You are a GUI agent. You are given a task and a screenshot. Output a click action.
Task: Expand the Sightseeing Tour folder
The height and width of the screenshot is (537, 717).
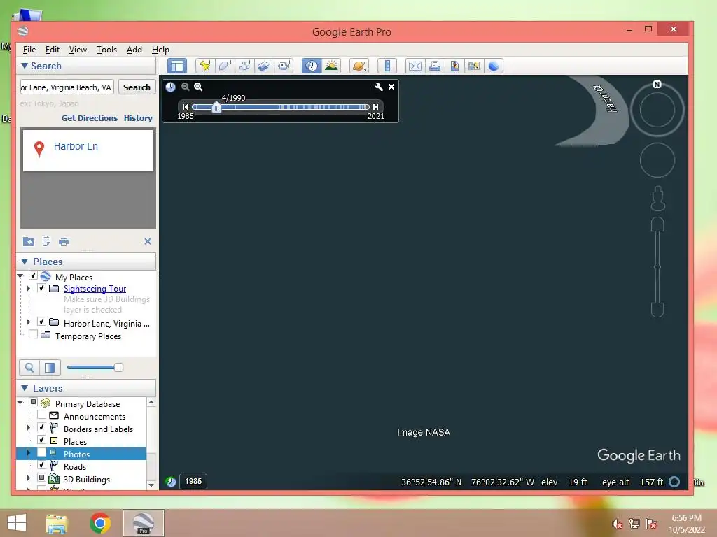click(28, 289)
